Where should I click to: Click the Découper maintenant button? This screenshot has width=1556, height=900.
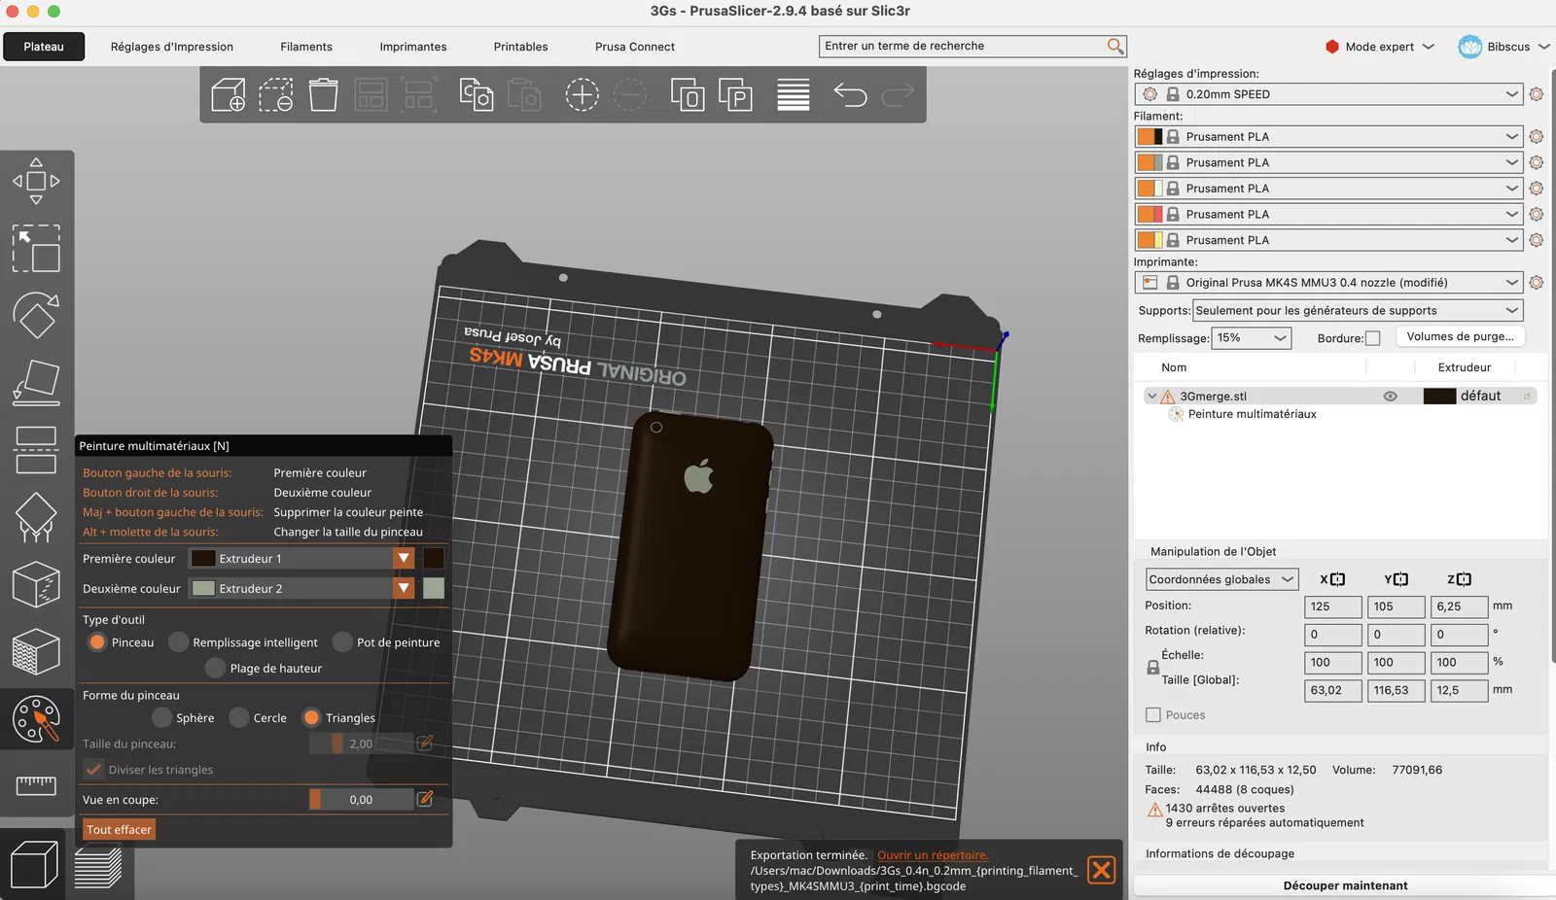tap(1344, 885)
